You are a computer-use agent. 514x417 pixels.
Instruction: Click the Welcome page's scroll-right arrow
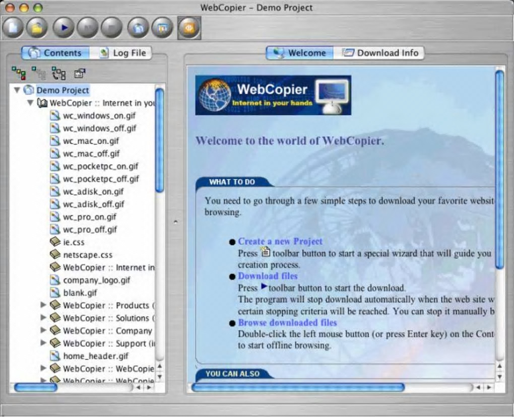[489, 387]
